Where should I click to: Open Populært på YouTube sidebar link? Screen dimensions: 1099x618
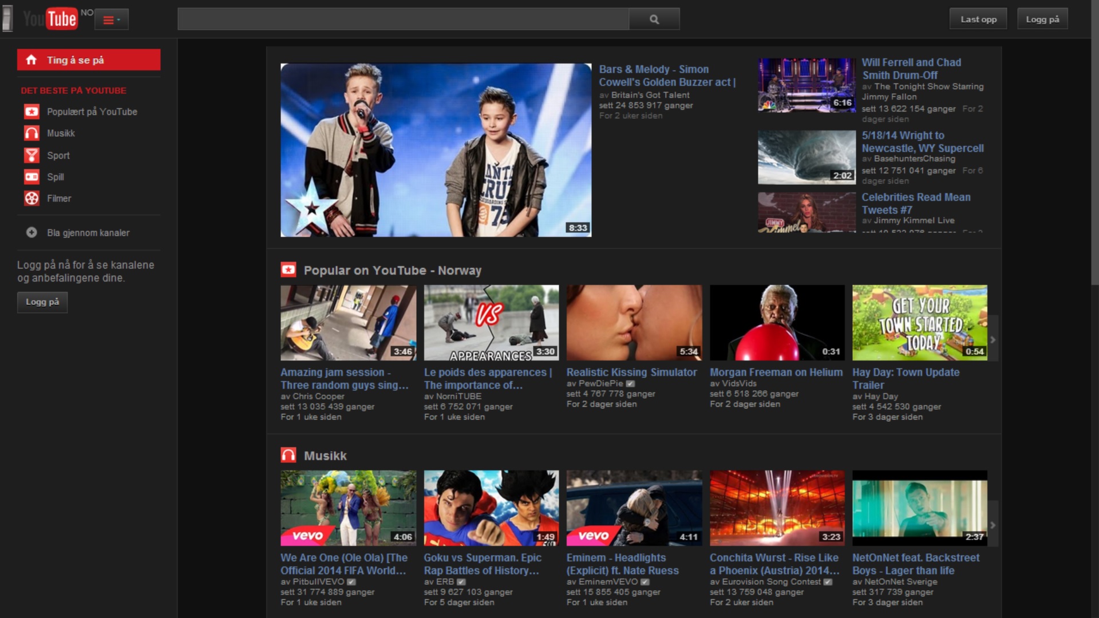pos(92,112)
